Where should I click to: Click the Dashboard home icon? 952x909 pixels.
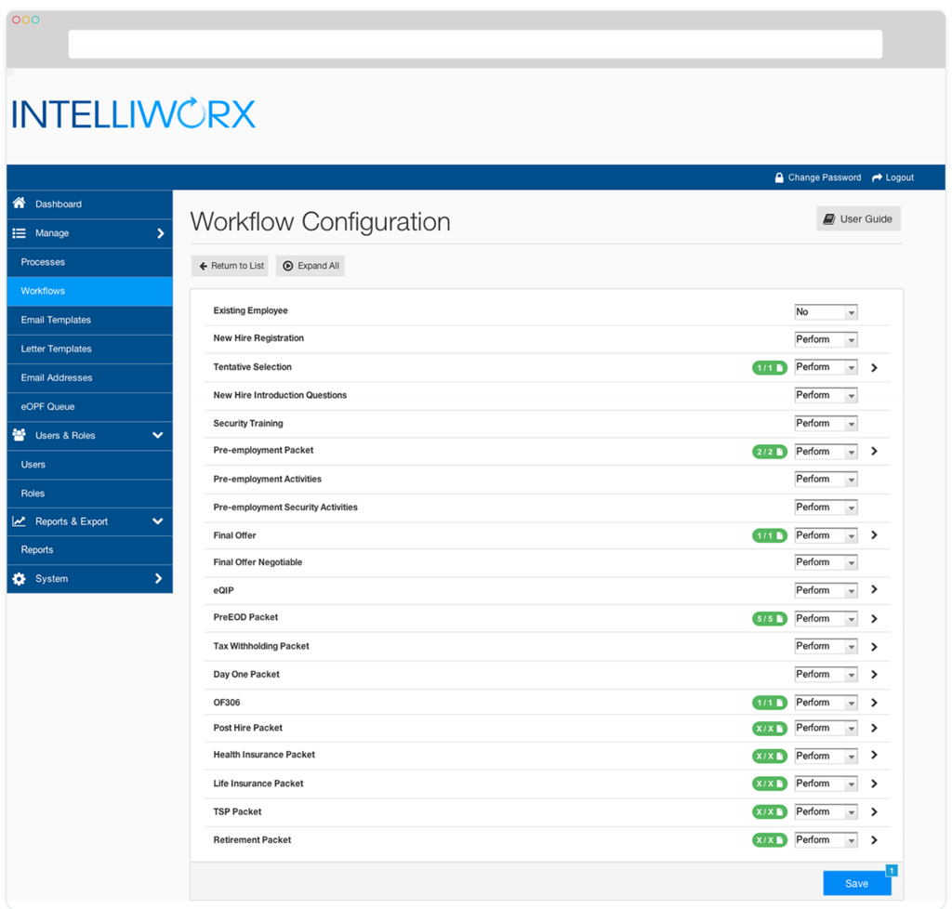click(19, 204)
